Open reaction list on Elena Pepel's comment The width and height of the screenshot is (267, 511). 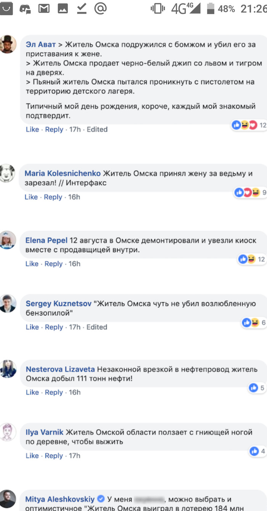[251, 259]
